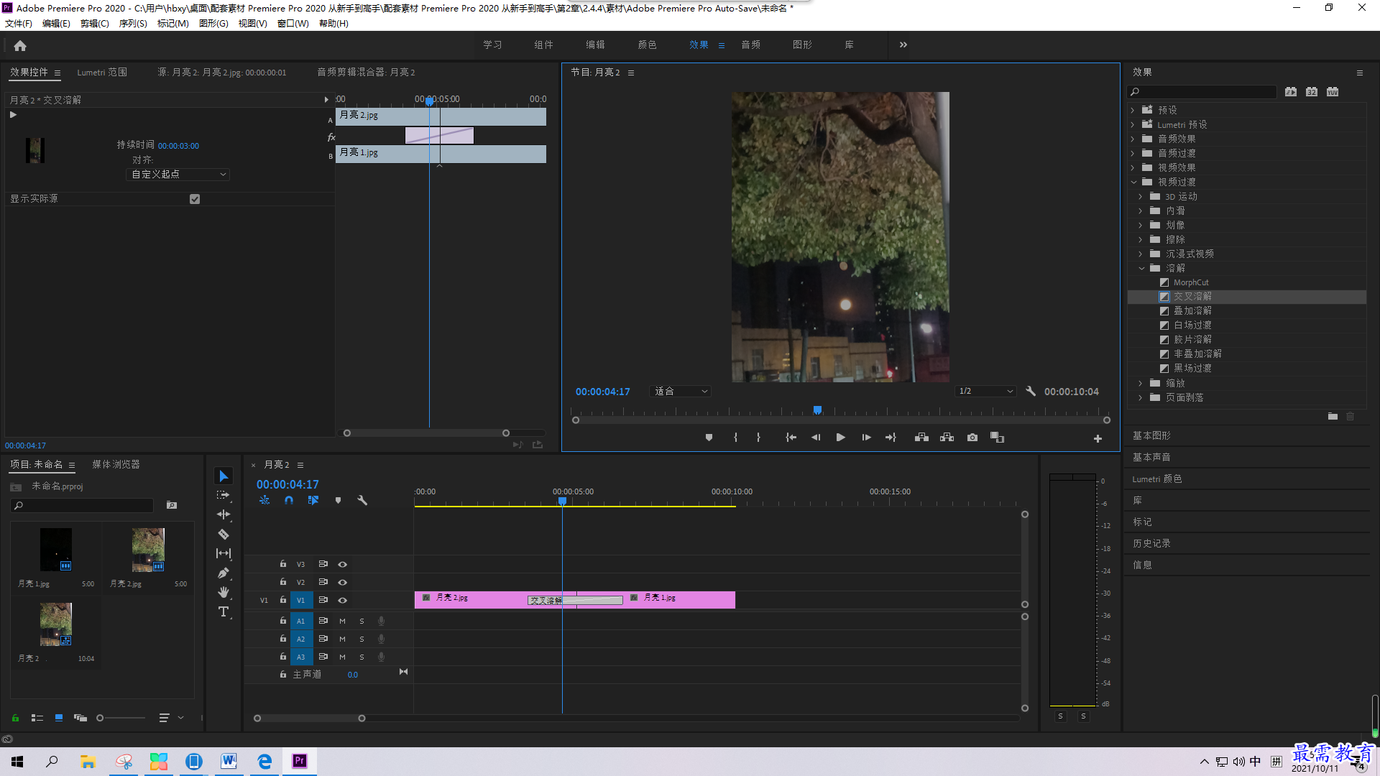
Task: Open timeline display settings wrench
Action: click(x=362, y=500)
